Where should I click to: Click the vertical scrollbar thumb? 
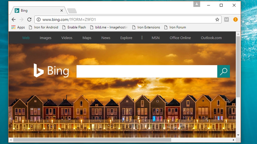pos(238,67)
